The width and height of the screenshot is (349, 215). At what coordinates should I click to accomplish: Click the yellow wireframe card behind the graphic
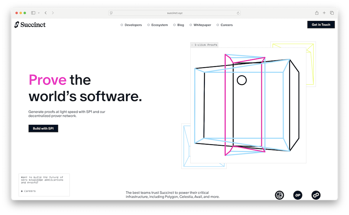(311, 64)
